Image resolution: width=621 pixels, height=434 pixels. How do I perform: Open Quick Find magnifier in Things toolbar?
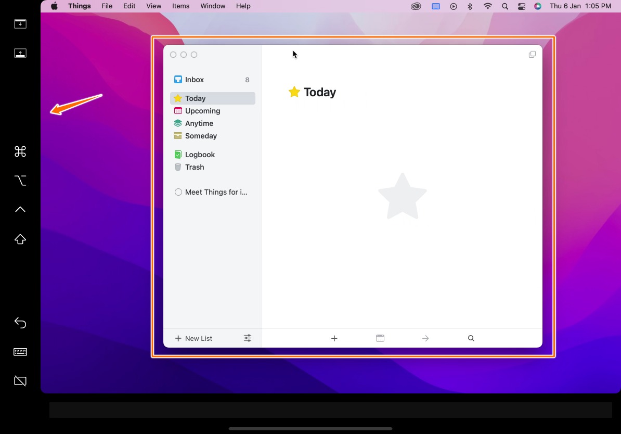[471, 338]
